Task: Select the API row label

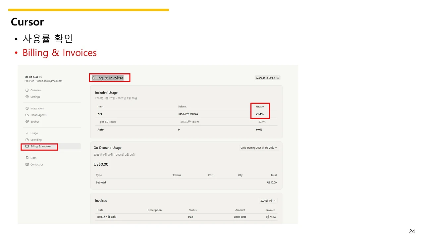Action: pyautogui.click(x=100, y=114)
